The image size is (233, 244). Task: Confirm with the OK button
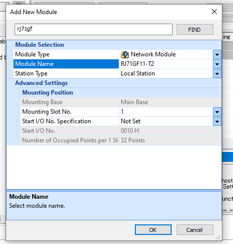click(153, 230)
